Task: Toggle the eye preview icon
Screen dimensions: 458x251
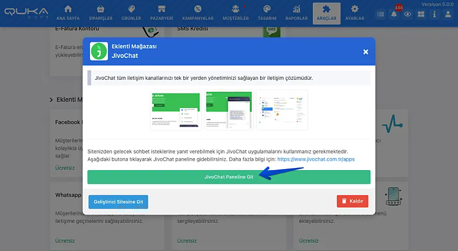Action: (407, 14)
